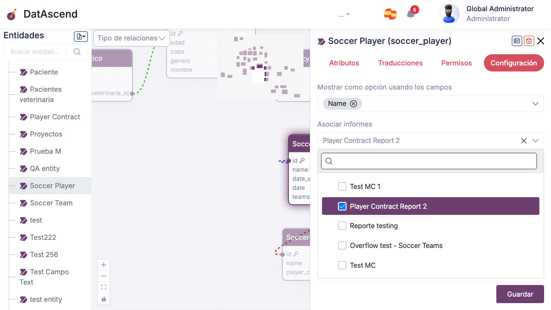Toggle the canvas lock control
This screenshot has width=551, height=310.
pos(104,299)
